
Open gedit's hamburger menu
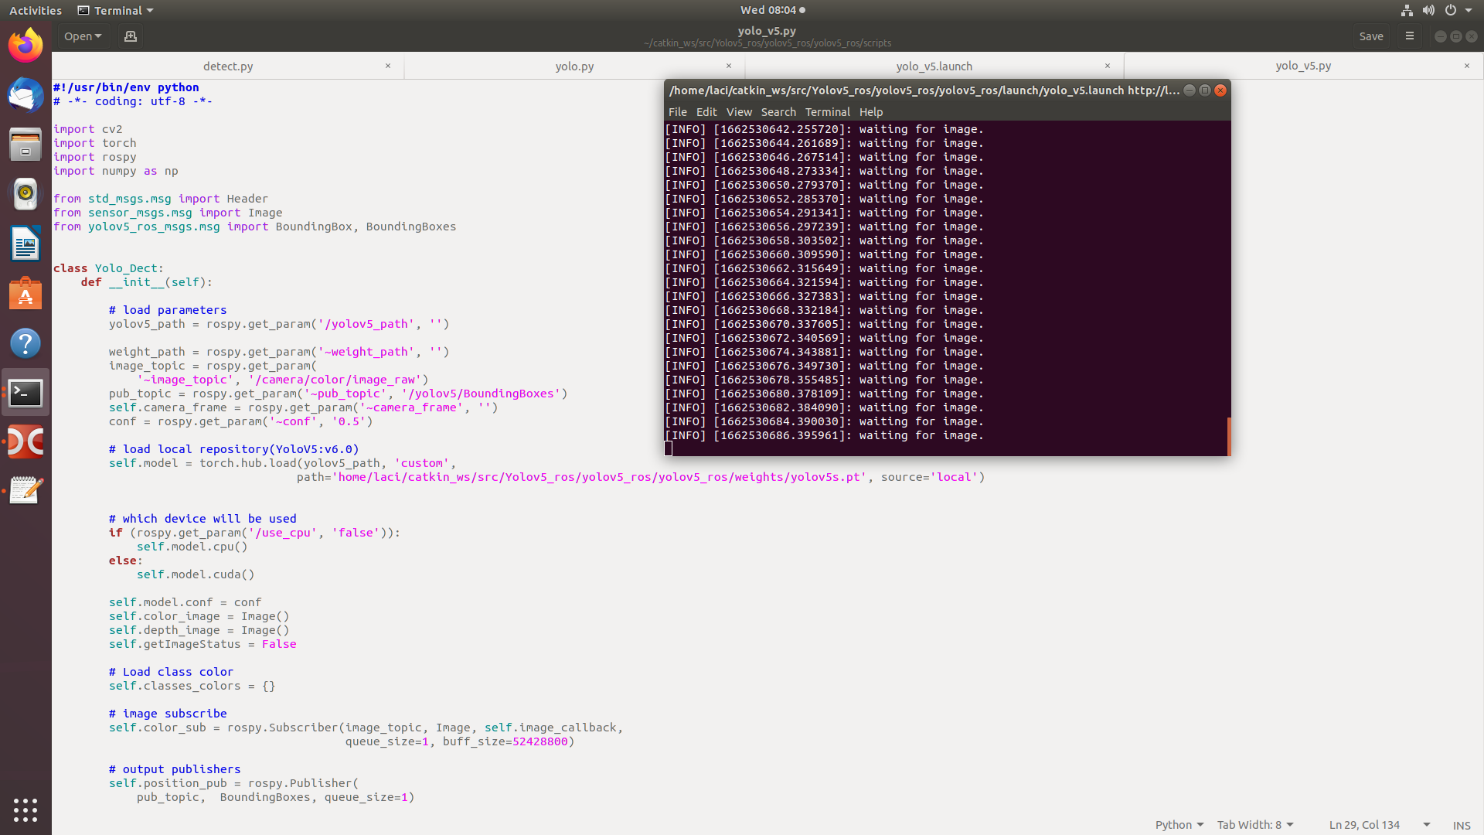click(x=1409, y=36)
